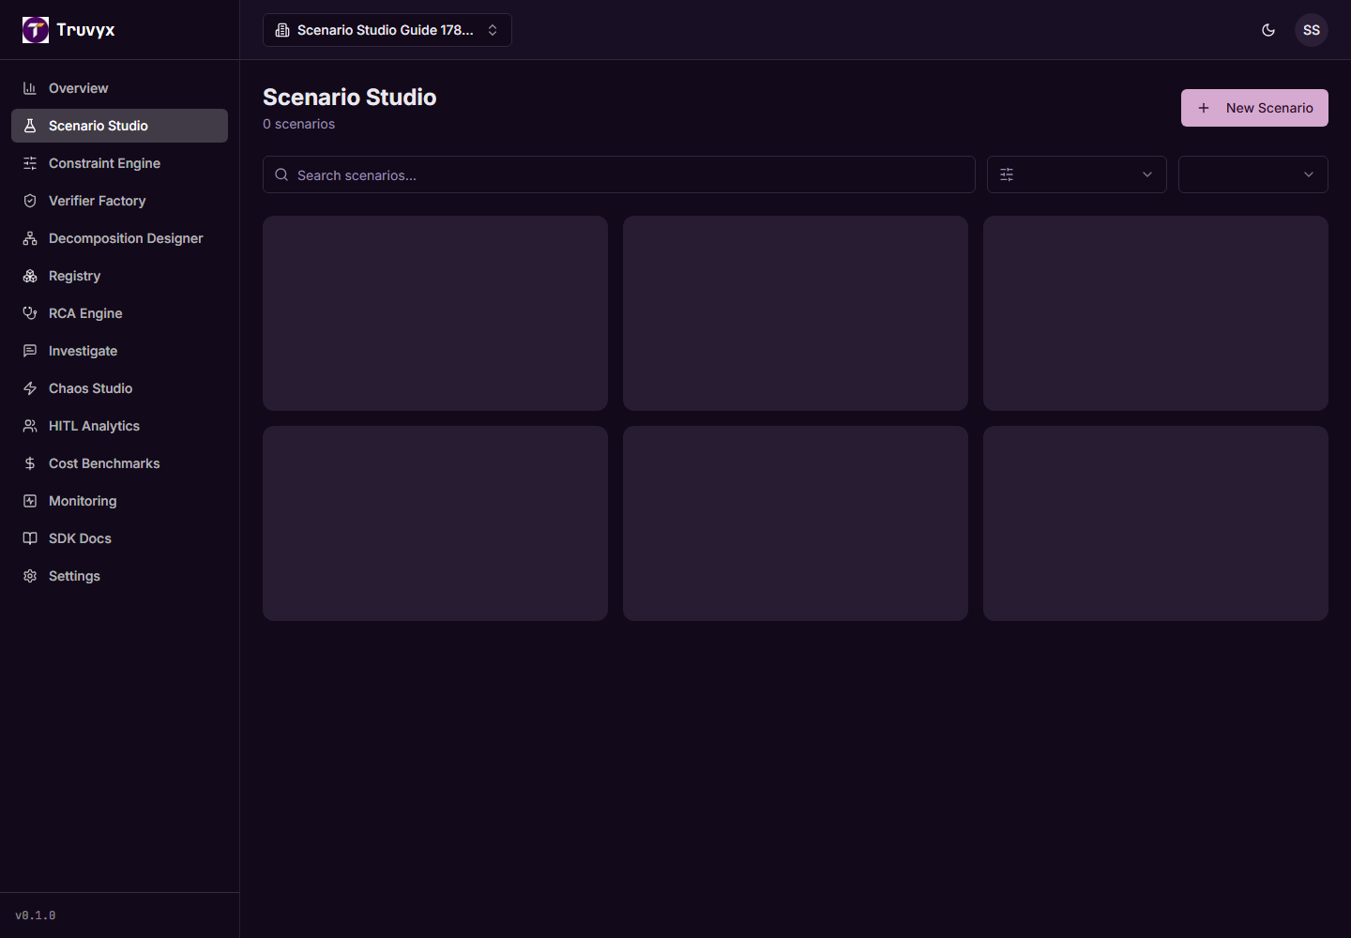Screen dimensions: 1351x938
Task: Go to Registry section
Action: tap(119, 276)
